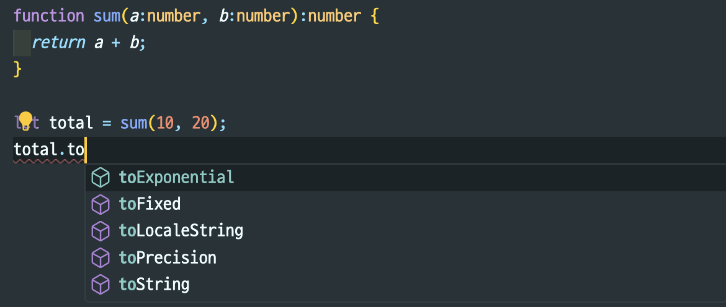The height and width of the screenshot is (307, 726).
Task: Click the sum function name in declaration
Action: point(107,16)
